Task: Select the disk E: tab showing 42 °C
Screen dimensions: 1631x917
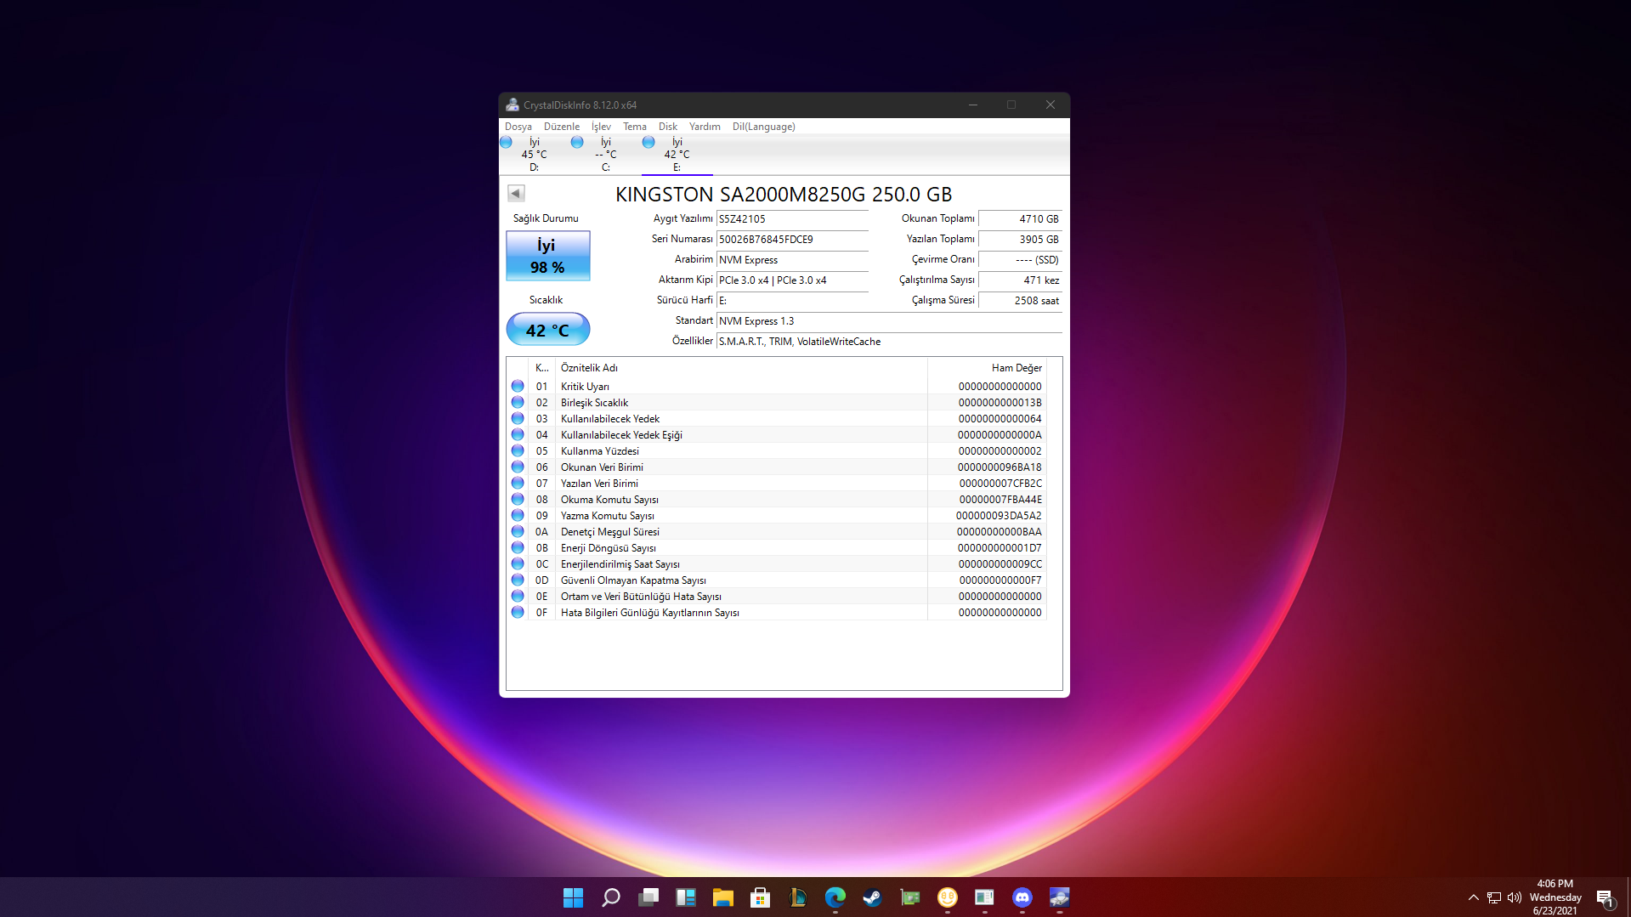Action: pos(677,155)
